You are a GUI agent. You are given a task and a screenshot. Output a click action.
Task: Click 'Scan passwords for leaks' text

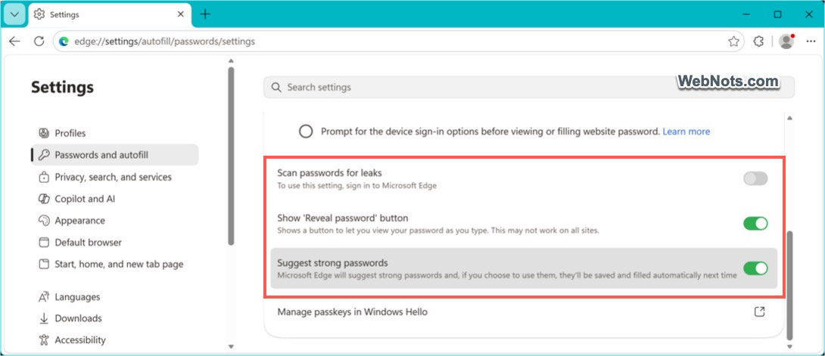329,172
